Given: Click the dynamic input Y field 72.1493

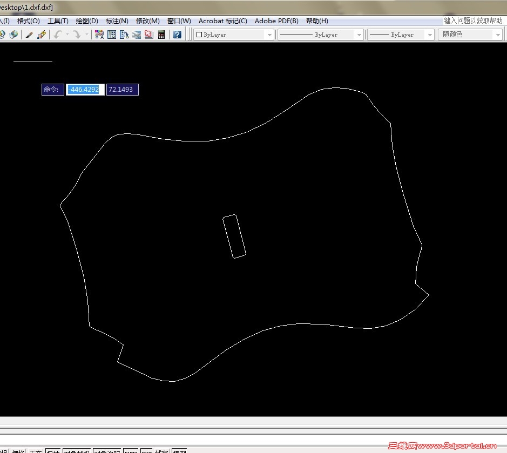Looking at the screenshot, I should click(x=122, y=90).
